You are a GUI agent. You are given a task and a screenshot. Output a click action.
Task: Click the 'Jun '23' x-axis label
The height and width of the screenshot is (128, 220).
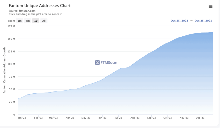[x=102, y=118]
